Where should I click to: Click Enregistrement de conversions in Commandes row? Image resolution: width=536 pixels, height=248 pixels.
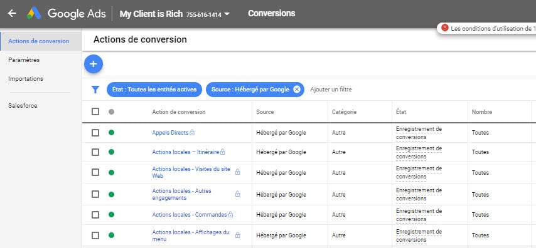click(x=419, y=215)
